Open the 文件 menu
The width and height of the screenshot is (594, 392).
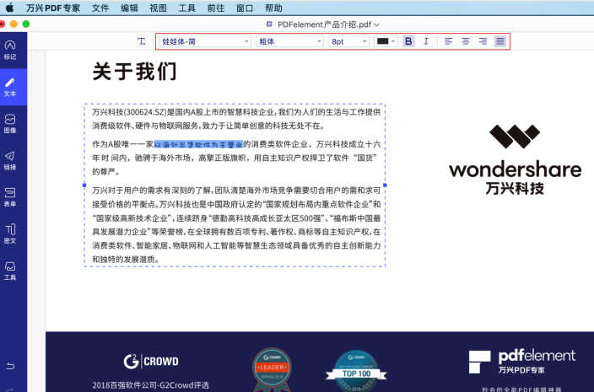(x=100, y=8)
